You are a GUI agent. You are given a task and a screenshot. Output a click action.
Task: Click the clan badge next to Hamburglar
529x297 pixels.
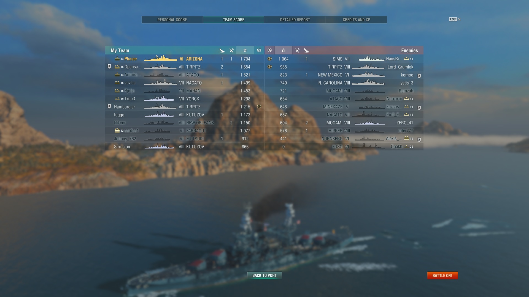(x=109, y=106)
